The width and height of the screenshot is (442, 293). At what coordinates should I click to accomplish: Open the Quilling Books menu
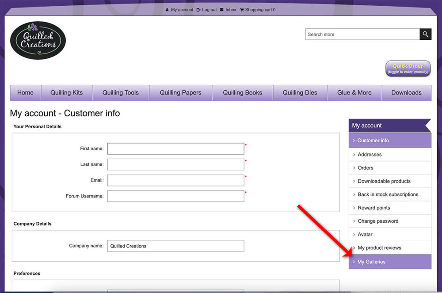click(x=242, y=93)
